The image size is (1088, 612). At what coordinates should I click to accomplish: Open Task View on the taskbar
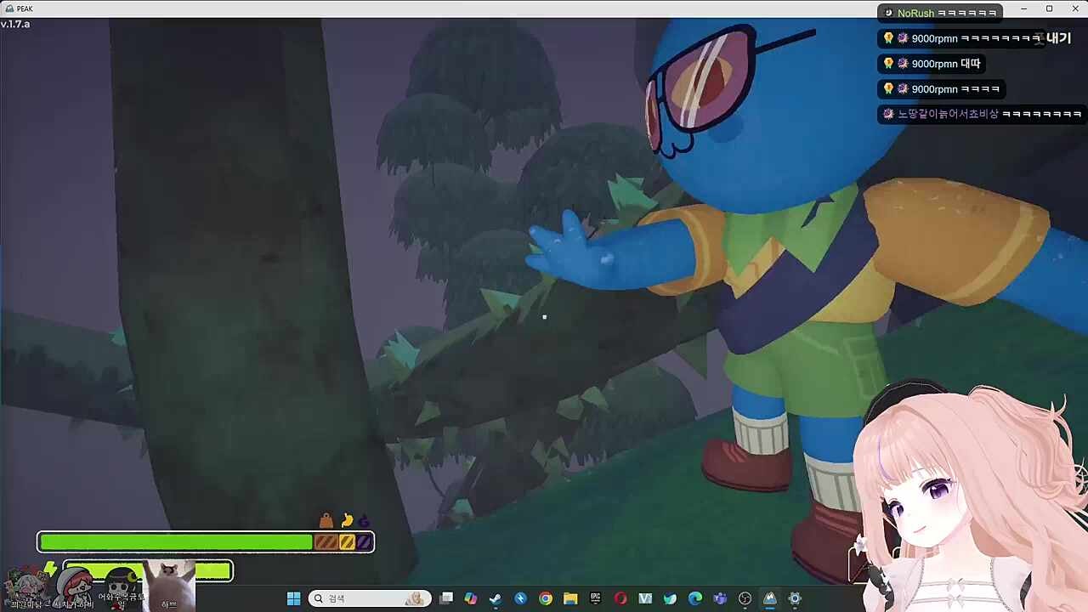(446, 598)
